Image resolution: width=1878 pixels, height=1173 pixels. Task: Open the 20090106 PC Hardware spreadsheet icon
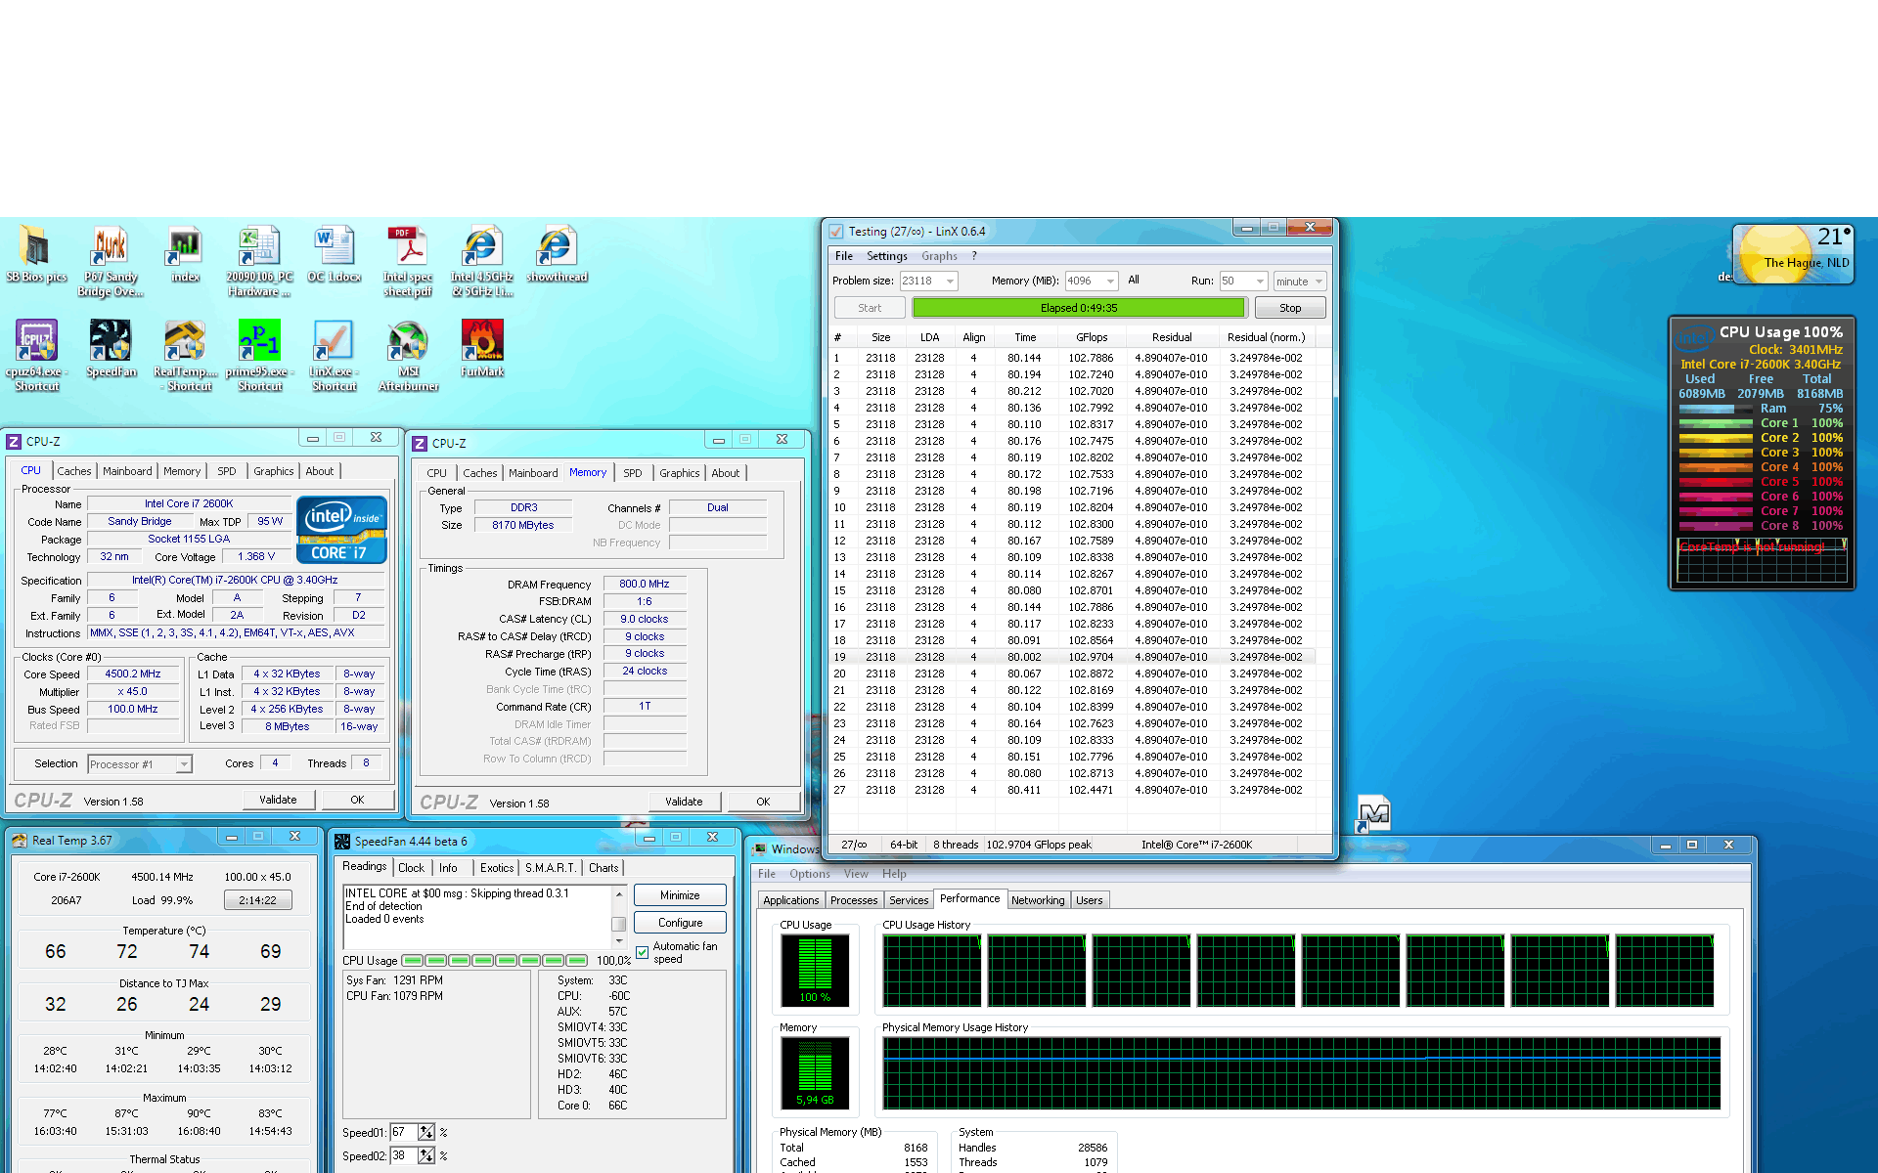[x=259, y=246]
